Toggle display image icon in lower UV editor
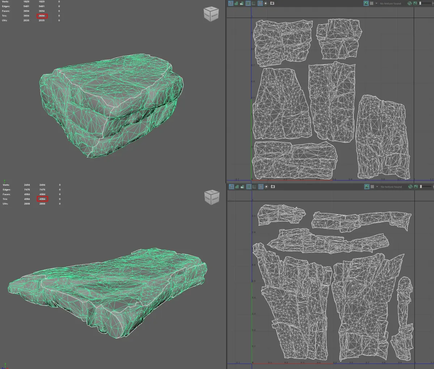The width and height of the screenshot is (434, 369). [367, 187]
